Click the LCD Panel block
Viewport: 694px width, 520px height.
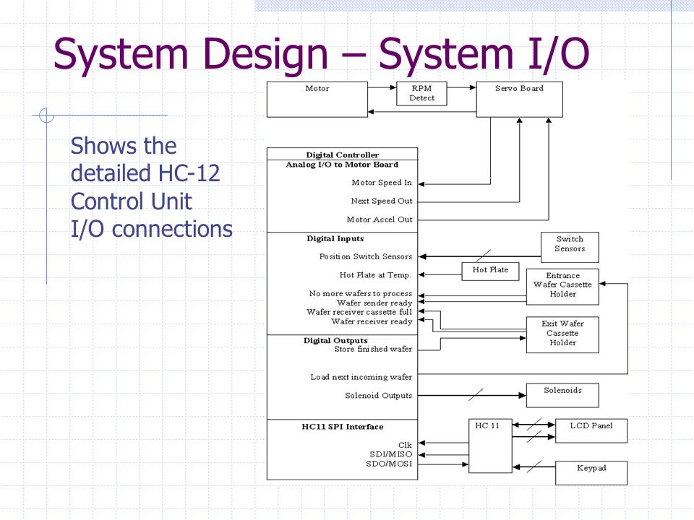pos(591,430)
